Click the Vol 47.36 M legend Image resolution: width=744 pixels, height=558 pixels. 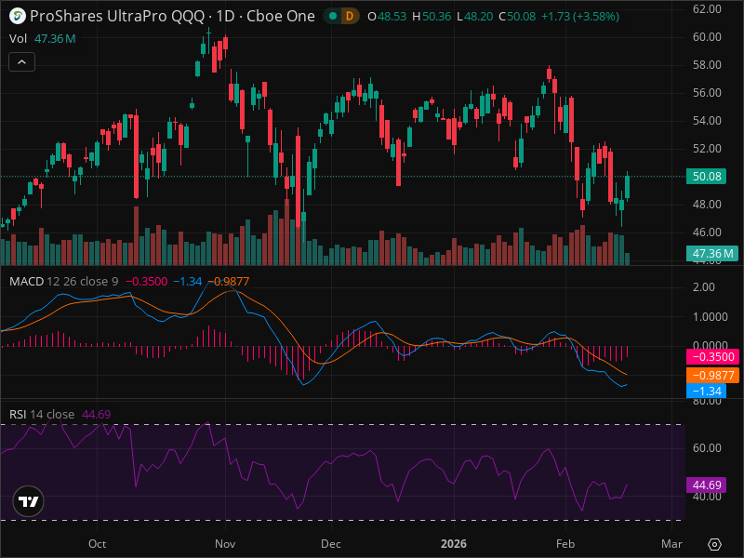click(x=42, y=38)
